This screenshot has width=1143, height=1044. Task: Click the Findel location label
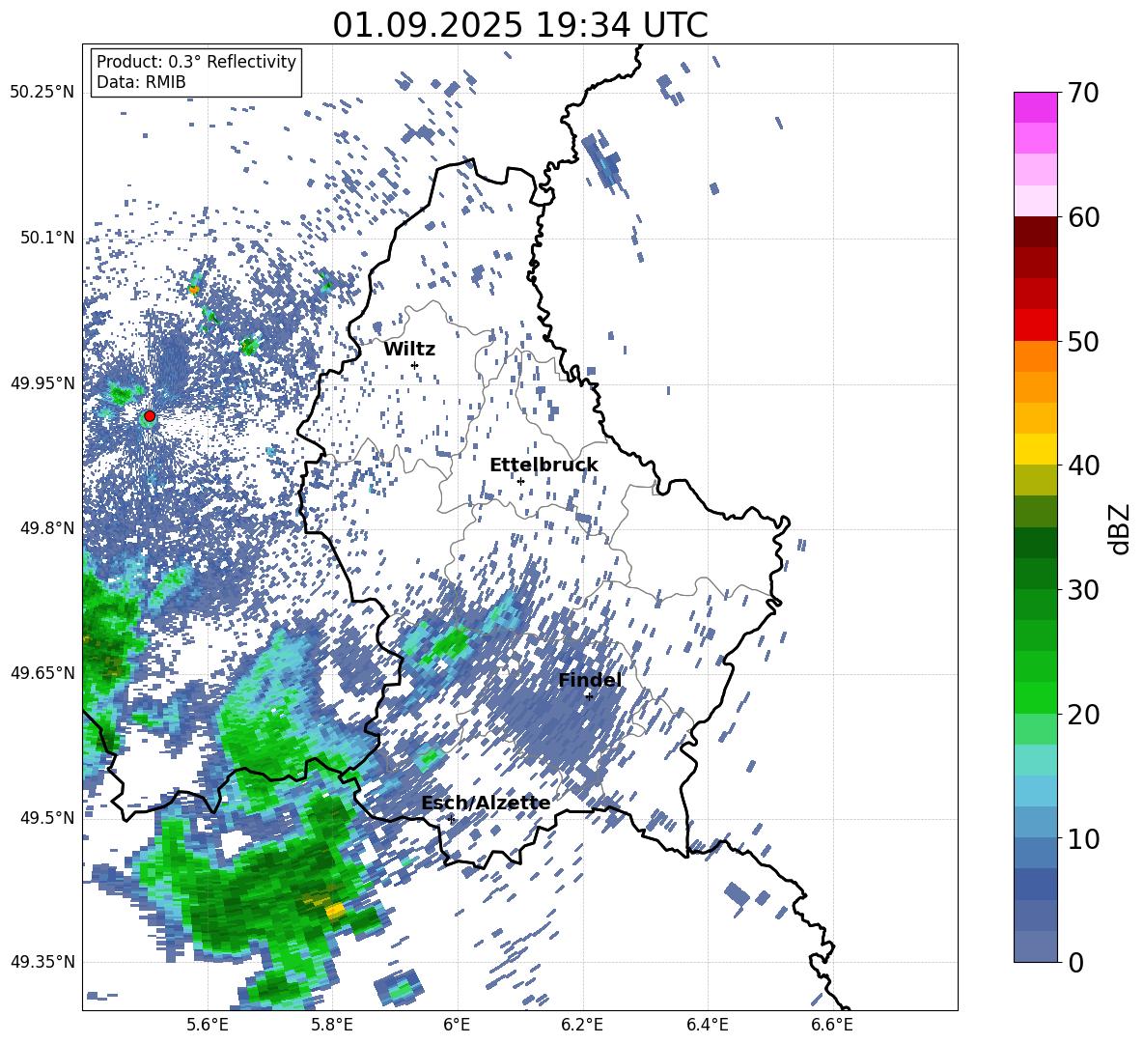point(590,680)
